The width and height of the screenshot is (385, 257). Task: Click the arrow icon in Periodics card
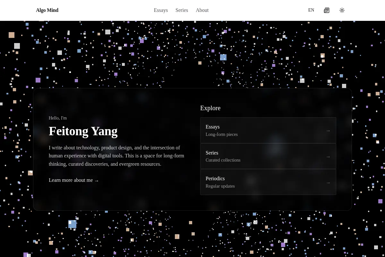click(328, 183)
